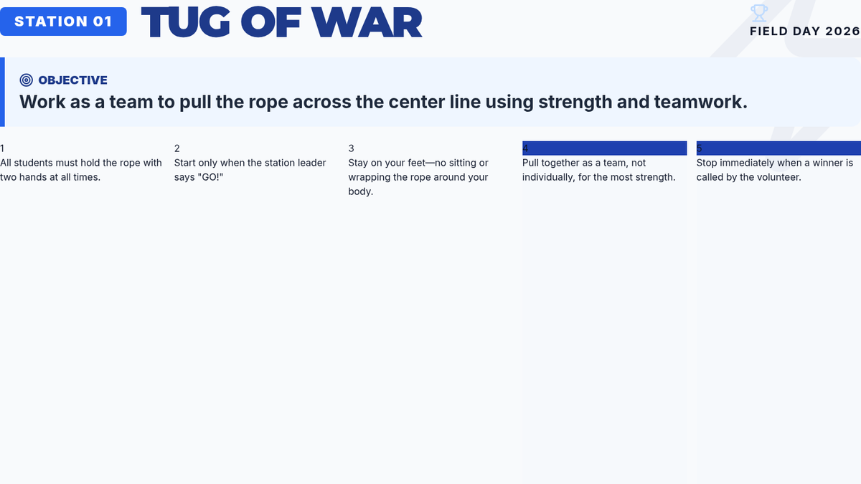This screenshot has height=484, width=861.
Task: Click the highlighted blue bar for rule 4
Action: pyautogui.click(x=604, y=148)
